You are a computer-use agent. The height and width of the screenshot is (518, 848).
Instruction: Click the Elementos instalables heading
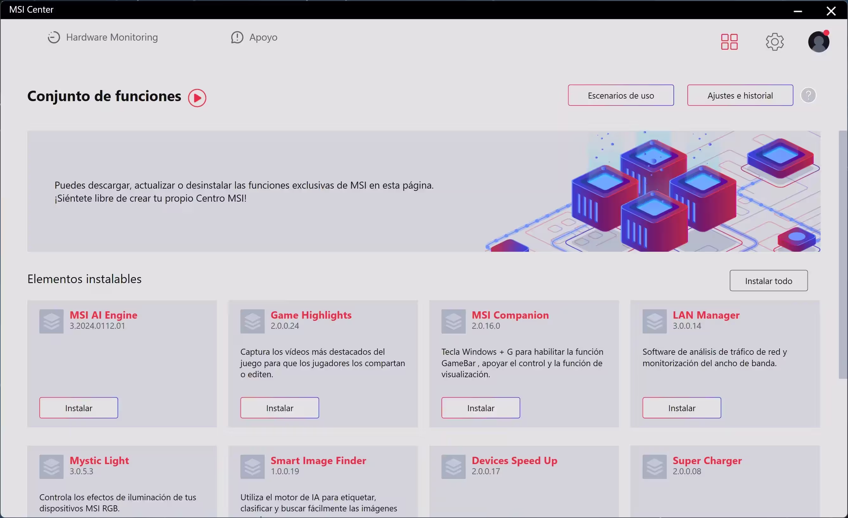tap(84, 279)
